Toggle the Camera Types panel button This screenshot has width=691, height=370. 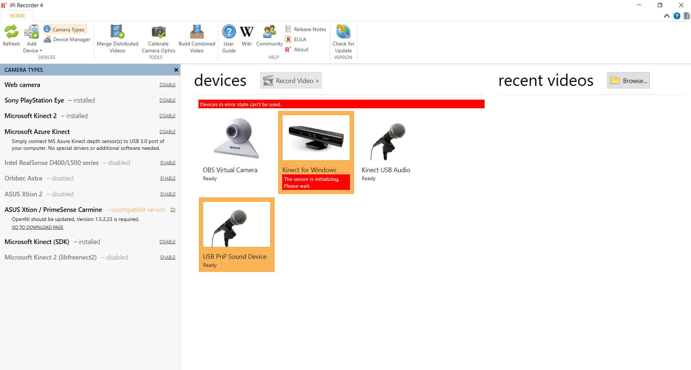click(65, 29)
